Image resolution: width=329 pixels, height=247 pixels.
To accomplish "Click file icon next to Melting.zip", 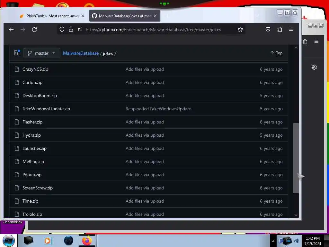I will (17, 161).
